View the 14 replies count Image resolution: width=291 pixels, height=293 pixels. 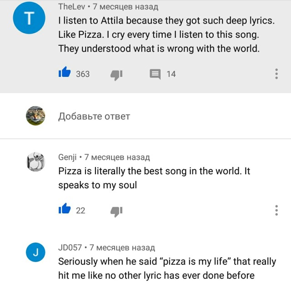(171, 74)
